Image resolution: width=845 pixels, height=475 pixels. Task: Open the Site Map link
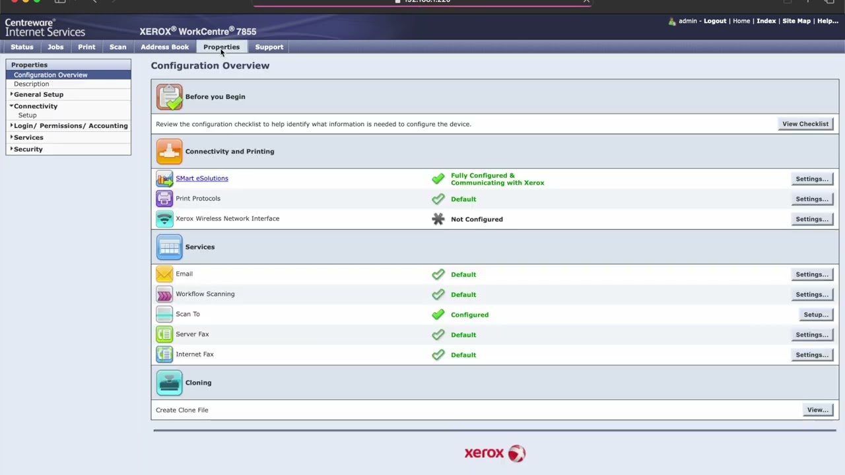tap(796, 21)
